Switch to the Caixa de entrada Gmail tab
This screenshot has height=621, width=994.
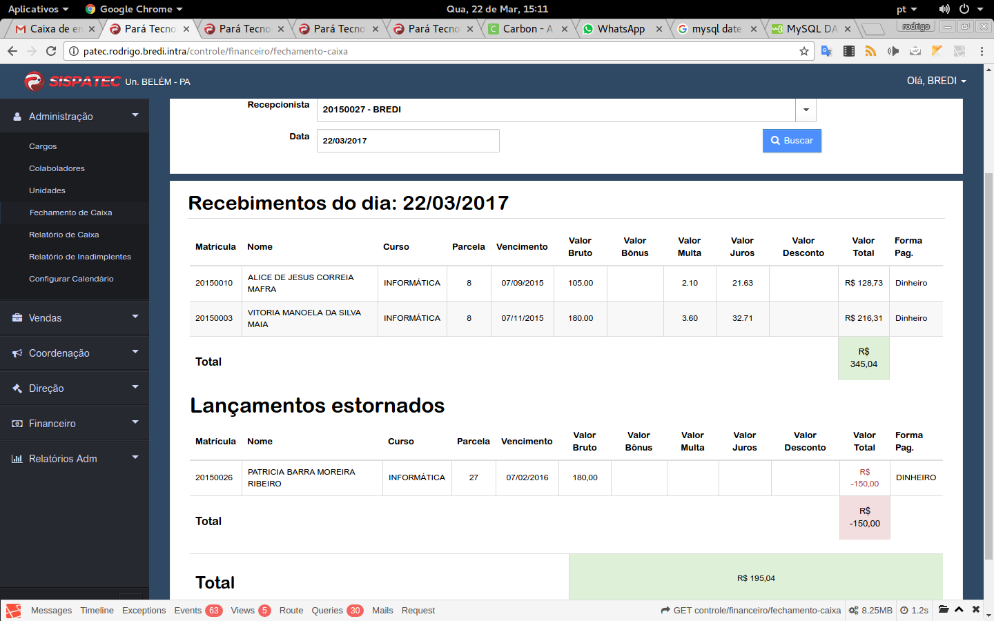(54, 29)
